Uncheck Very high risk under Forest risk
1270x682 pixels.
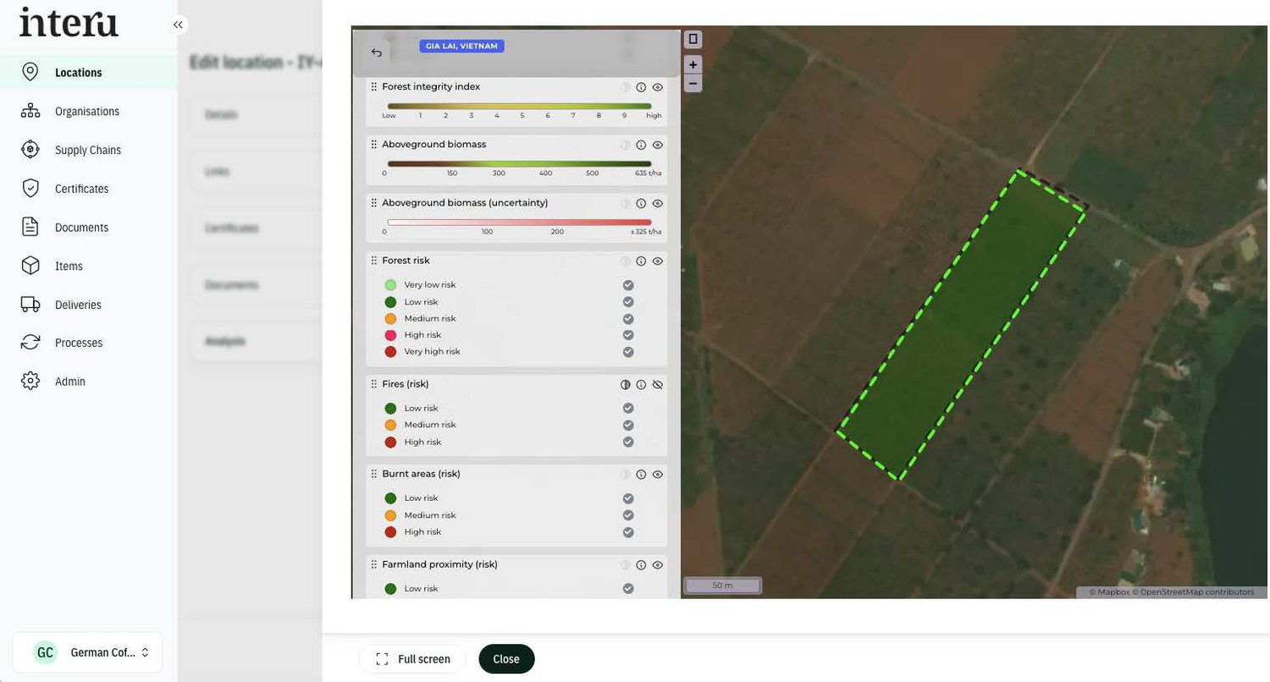pos(628,352)
